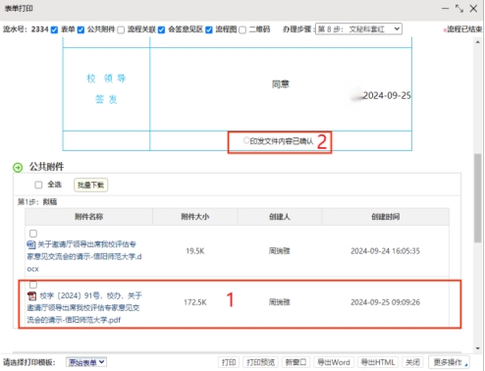Click the 批量下载 button

click(90, 185)
